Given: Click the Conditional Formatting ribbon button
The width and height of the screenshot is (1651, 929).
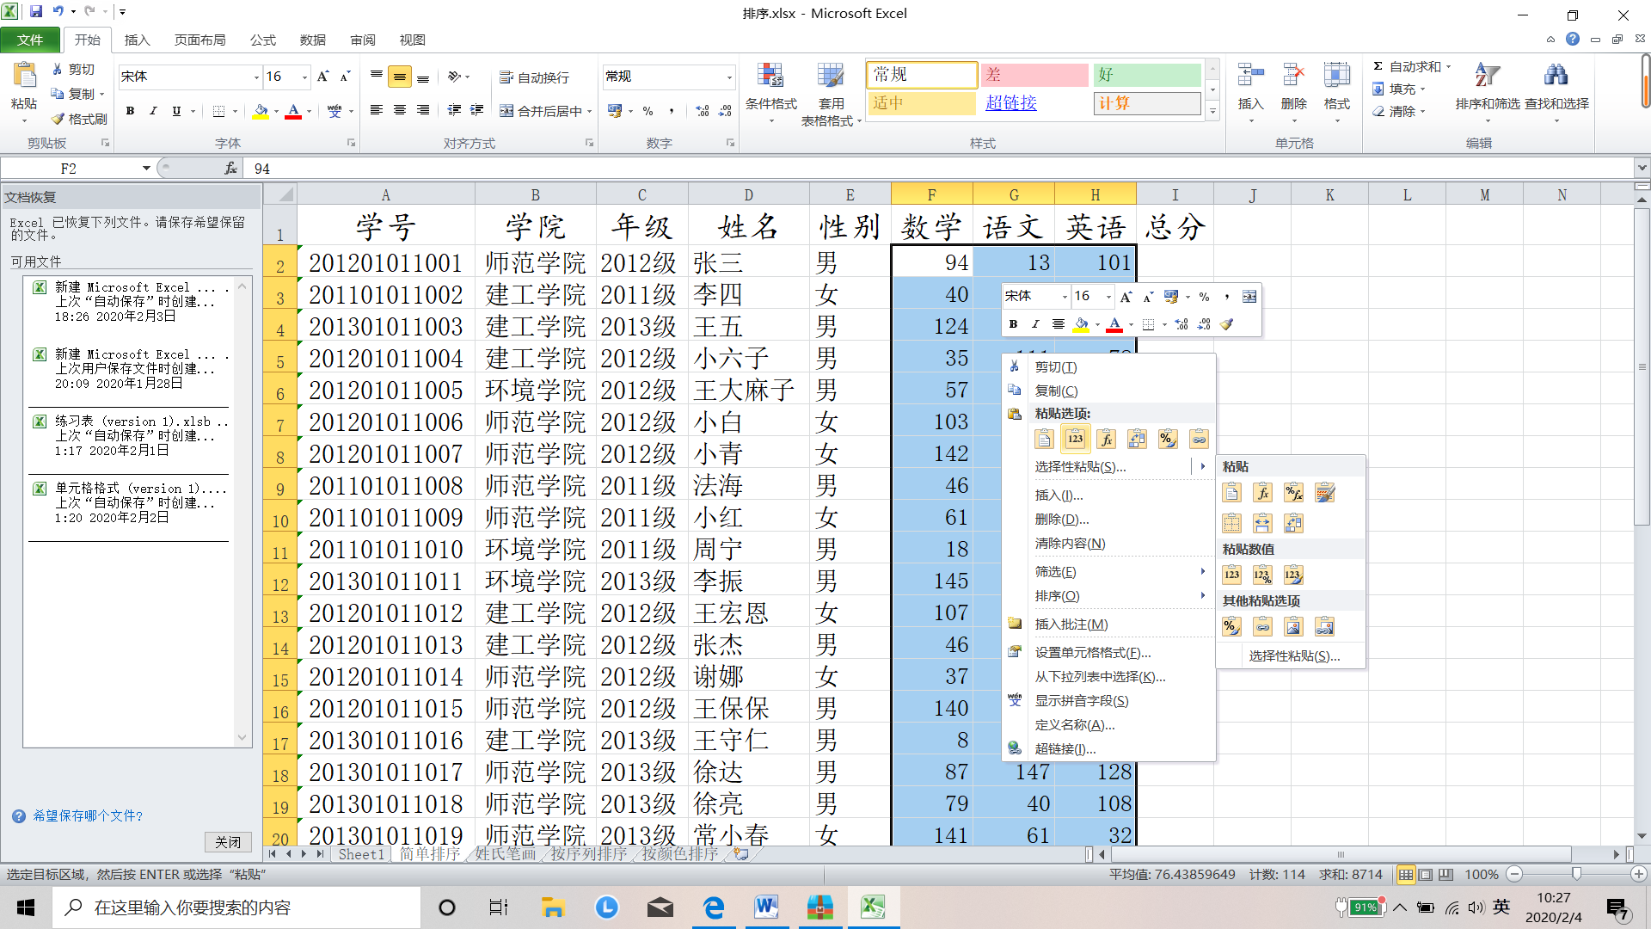Looking at the screenshot, I should [770, 95].
